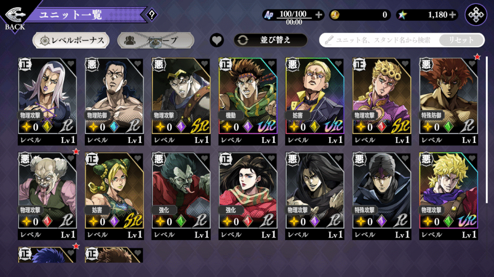This screenshot has height=277, width=494.
Task: Click the unit name search field
Action: coord(380,40)
